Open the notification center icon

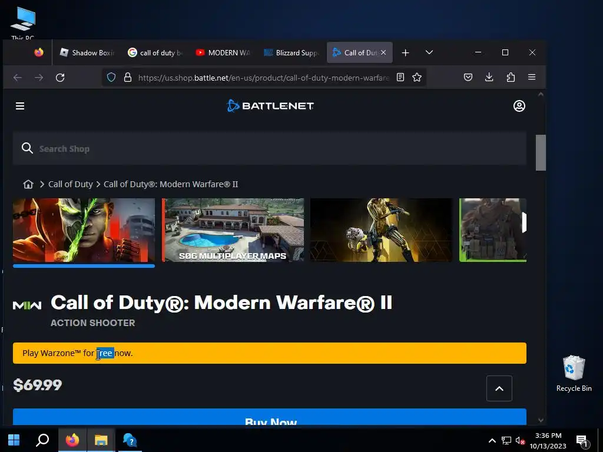pyautogui.click(x=582, y=441)
